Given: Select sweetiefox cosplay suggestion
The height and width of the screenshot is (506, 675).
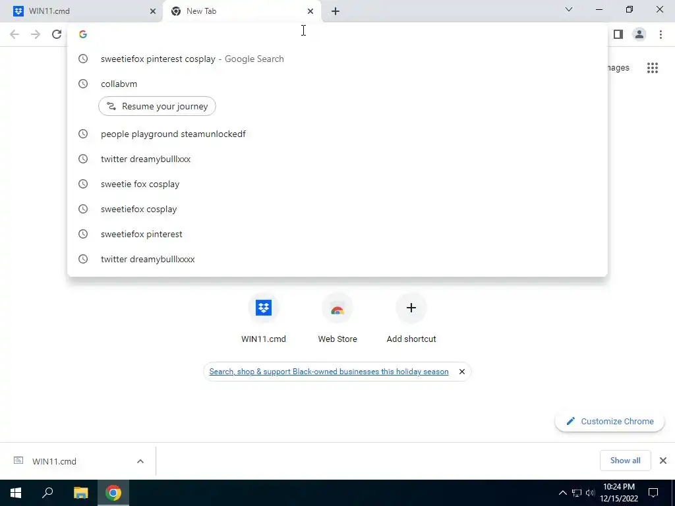Looking at the screenshot, I should point(337,209).
